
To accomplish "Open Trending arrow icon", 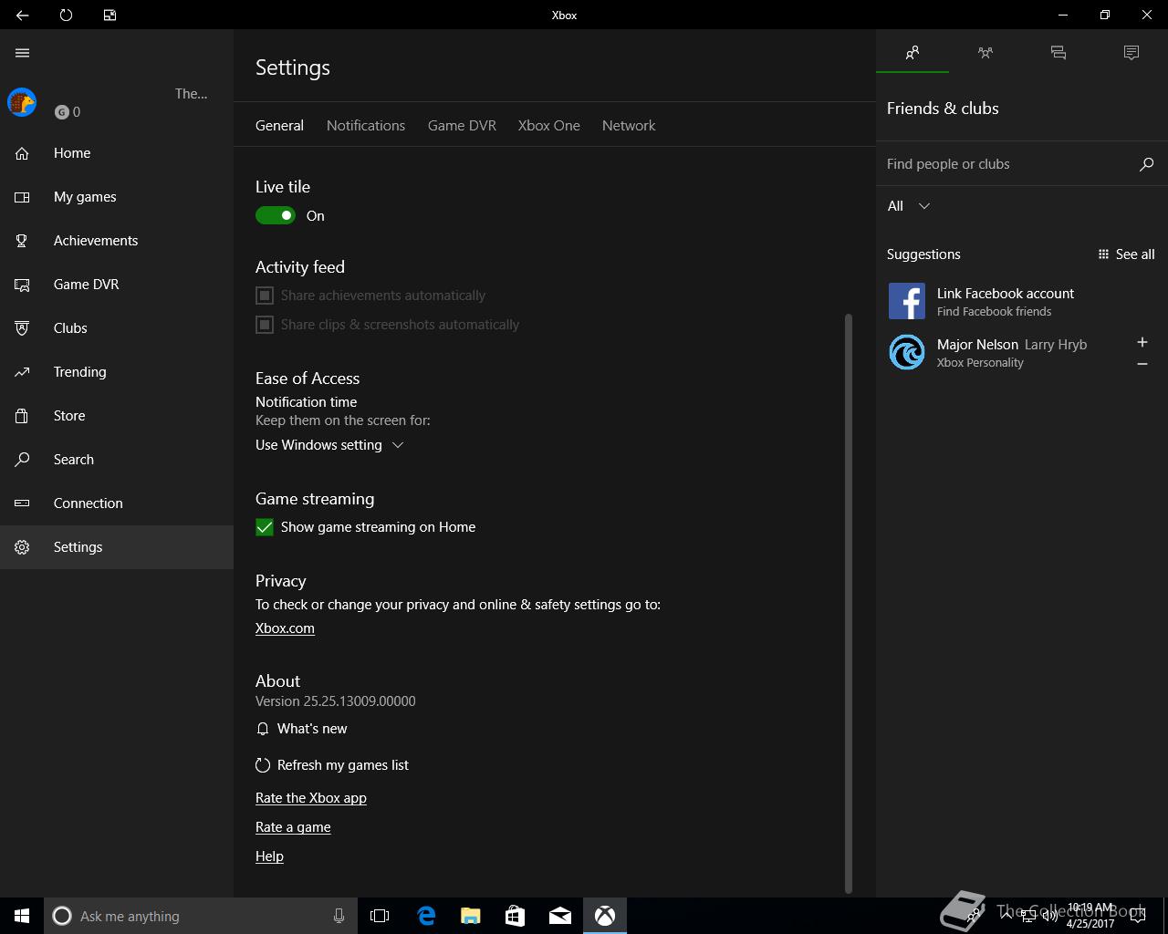I will [x=23, y=372].
